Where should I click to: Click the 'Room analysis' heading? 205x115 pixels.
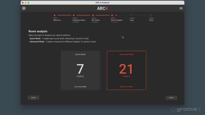tap(38, 31)
